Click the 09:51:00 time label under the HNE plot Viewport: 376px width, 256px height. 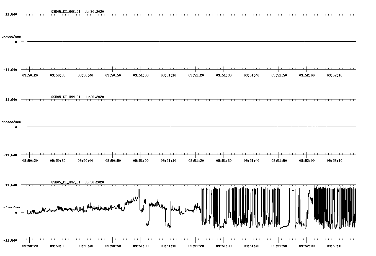pos(141,75)
